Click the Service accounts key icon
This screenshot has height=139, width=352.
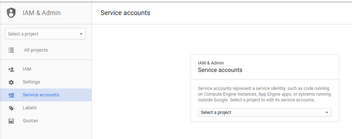click(11, 95)
